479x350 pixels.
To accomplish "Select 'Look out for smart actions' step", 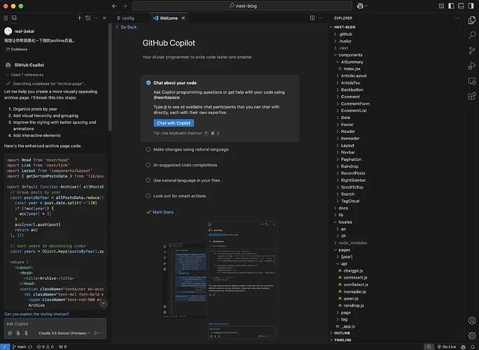I will pyautogui.click(x=179, y=196).
